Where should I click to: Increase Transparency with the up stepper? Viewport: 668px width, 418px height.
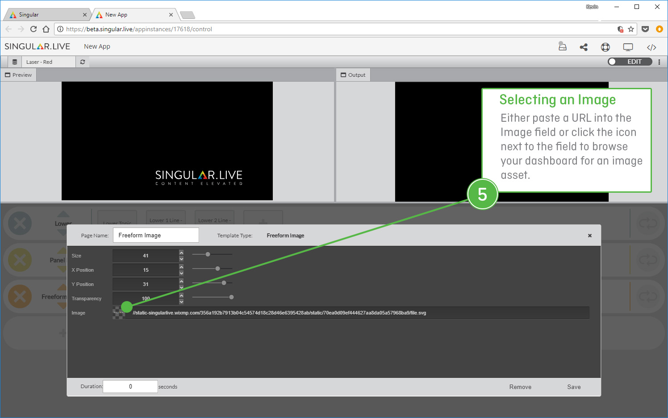pyautogui.click(x=181, y=296)
